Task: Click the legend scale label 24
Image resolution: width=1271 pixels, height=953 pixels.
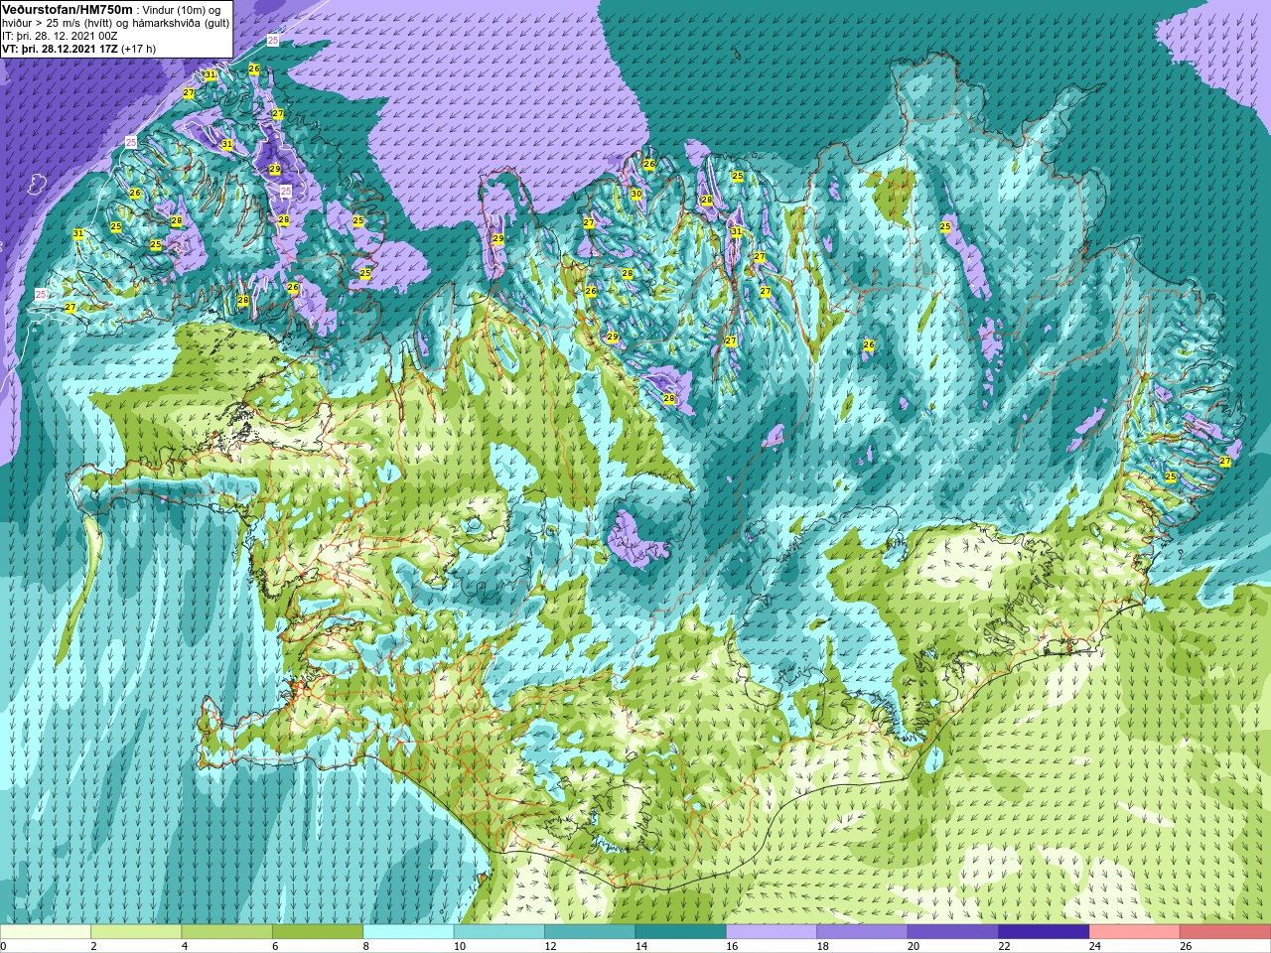Action: click(x=1094, y=946)
